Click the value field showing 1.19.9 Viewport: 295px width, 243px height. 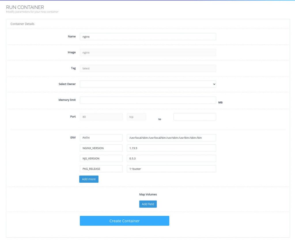click(x=171, y=148)
